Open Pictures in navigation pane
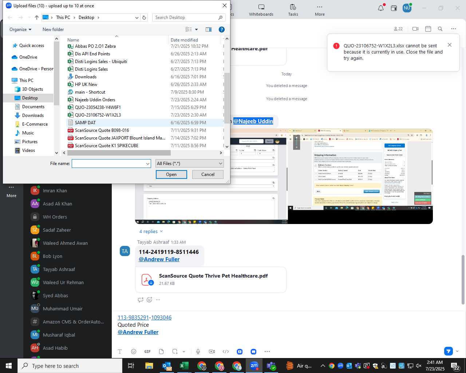466x373 pixels. 29,142
